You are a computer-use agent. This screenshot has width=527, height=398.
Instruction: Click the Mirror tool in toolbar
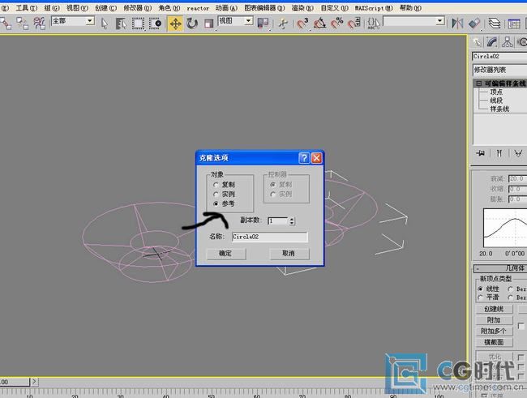[x=457, y=24]
